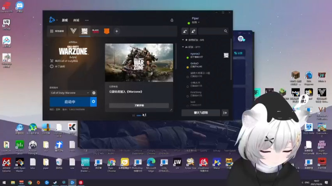
Task: Open the Folder Size desktop icon
Action: (x=190, y=164)
